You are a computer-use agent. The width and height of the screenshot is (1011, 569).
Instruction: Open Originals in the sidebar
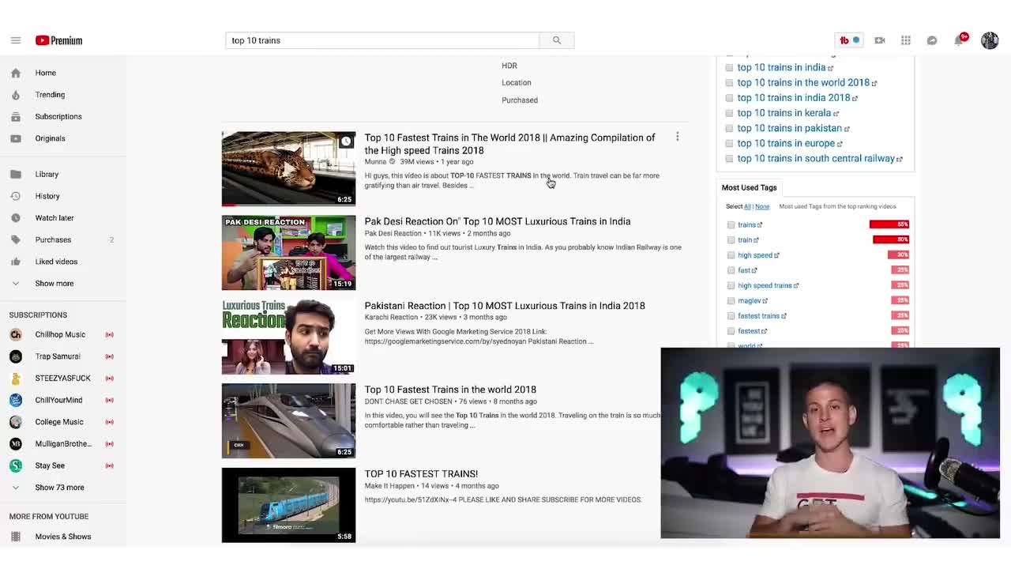coord(50,138)
